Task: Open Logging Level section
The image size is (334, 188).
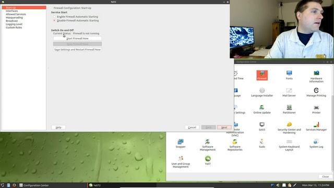Action: point(14,24)
